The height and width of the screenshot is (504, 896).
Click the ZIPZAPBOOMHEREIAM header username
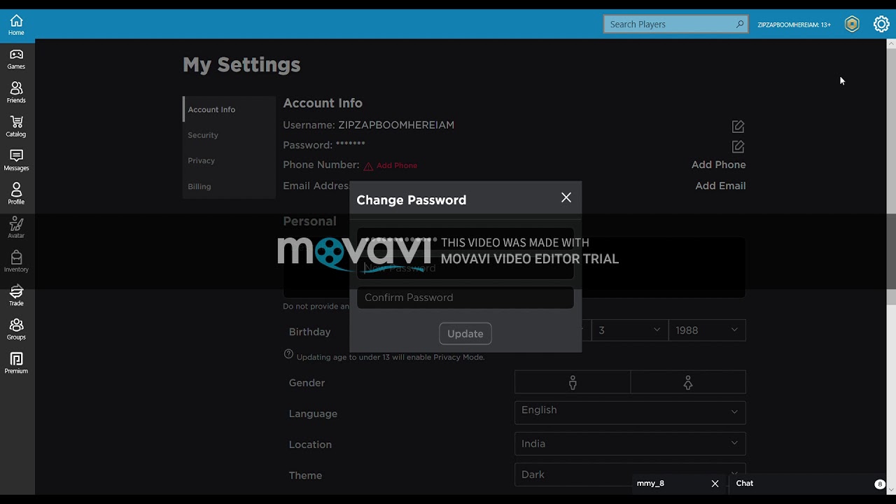(x=794, y=24)
